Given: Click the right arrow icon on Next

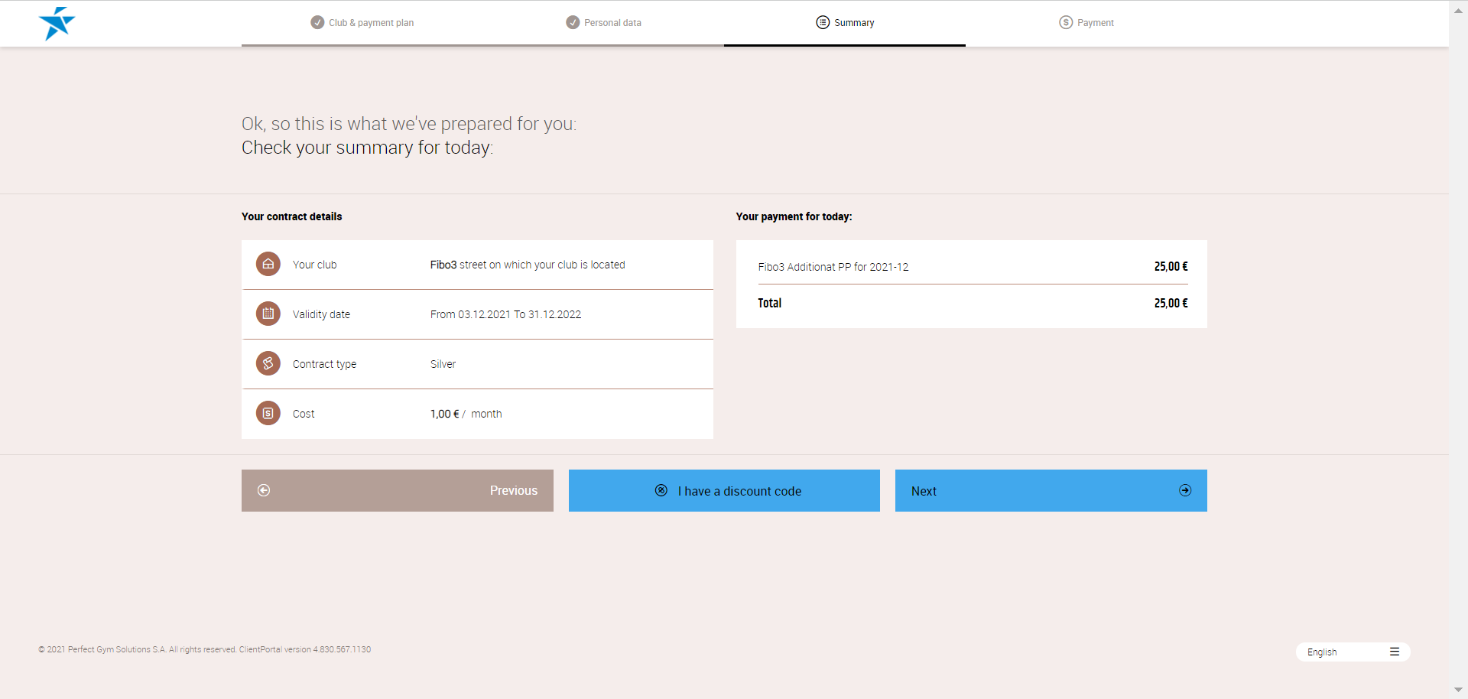Looking at the screenshot, I should point(1185,491).
